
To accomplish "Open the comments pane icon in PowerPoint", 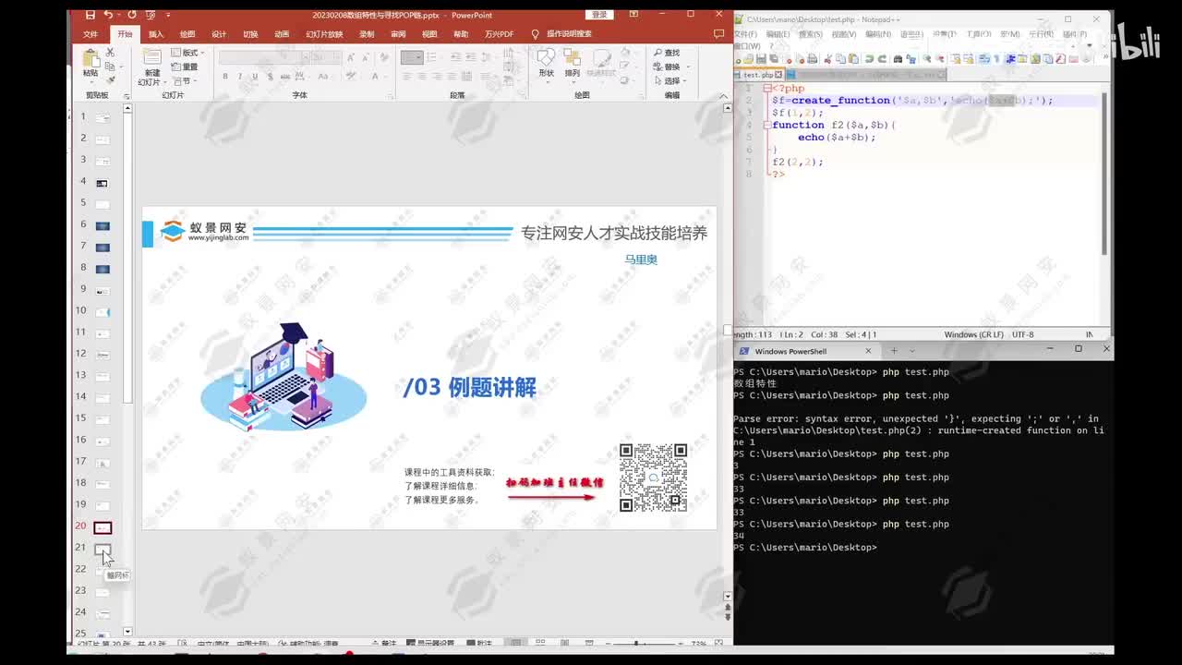I will click(718, 34).
